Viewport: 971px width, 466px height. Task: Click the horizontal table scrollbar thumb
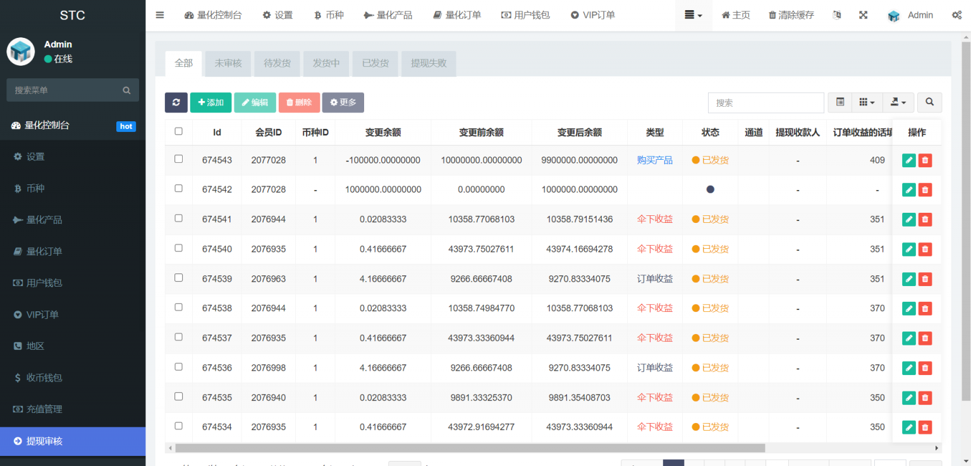[470, 448]
